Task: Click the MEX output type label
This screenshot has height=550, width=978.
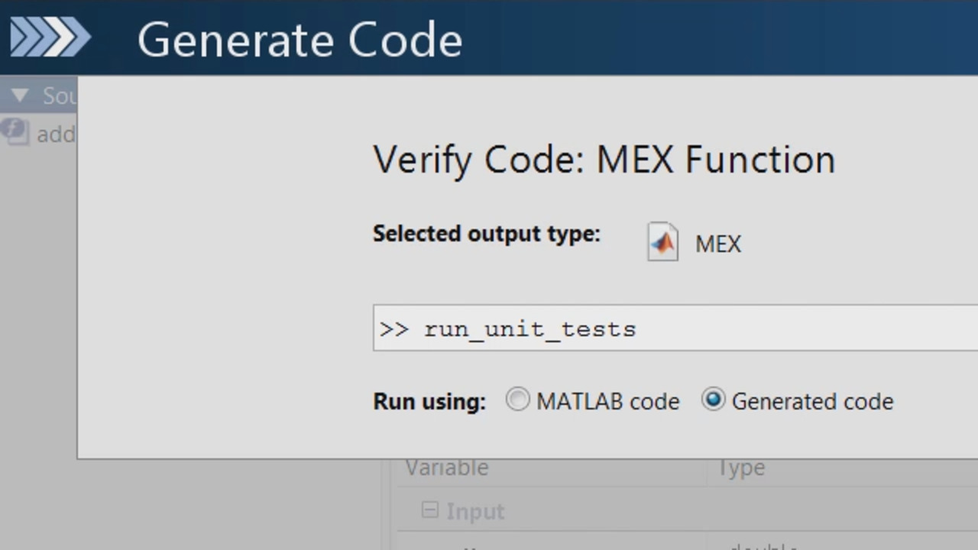Action: pos(717,244)
